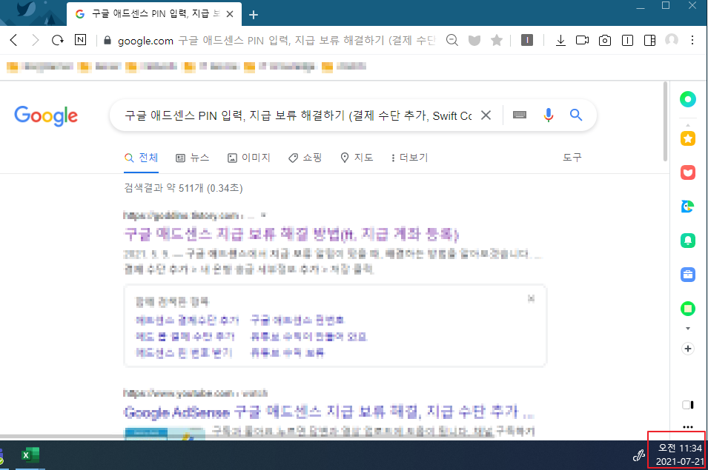Open the on-screen keyboard input tool
This screenshot has width=708, height=470.
(520, 115)
